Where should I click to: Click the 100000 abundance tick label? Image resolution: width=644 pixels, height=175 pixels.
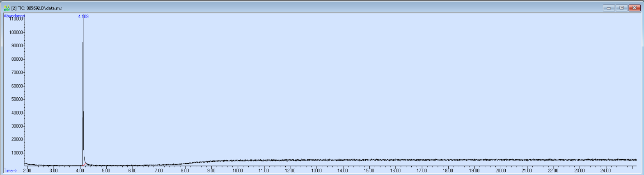[x=16, y=32]
